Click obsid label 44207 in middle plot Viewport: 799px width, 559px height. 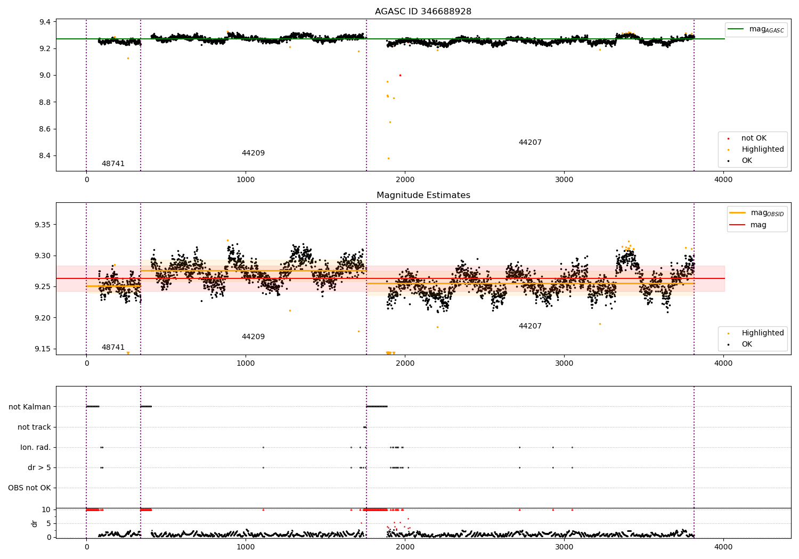tap(530, 326)
